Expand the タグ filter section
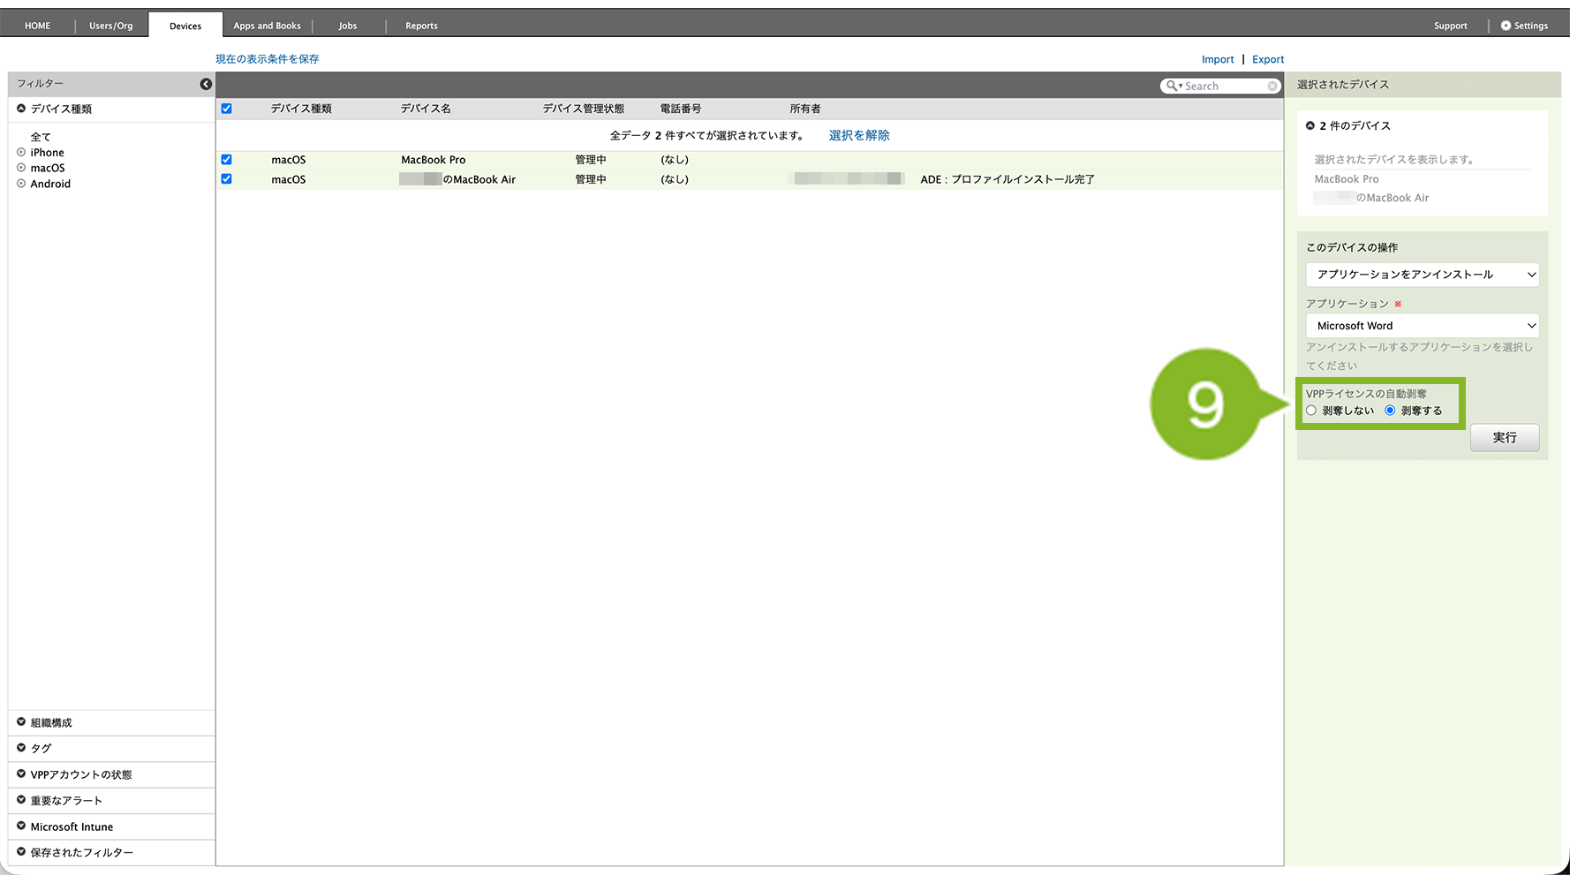 point(21,748)
